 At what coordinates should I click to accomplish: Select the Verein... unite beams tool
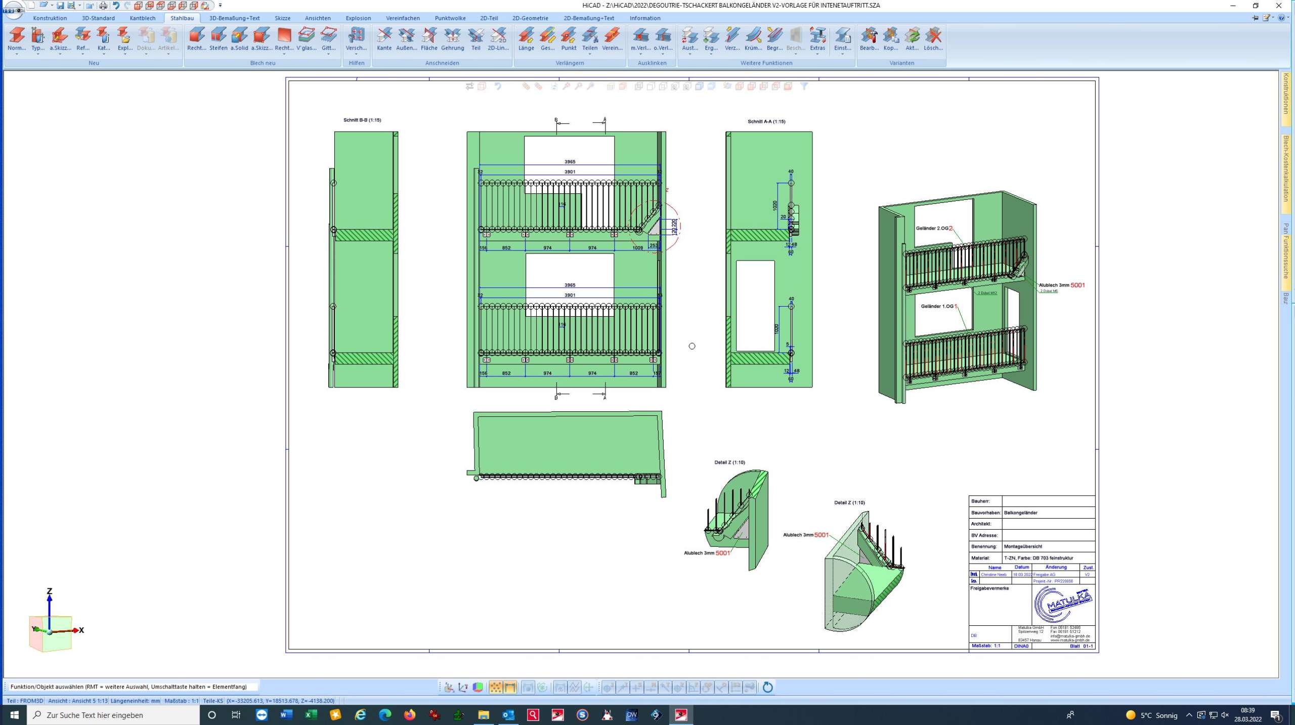[x=612, y=35]
